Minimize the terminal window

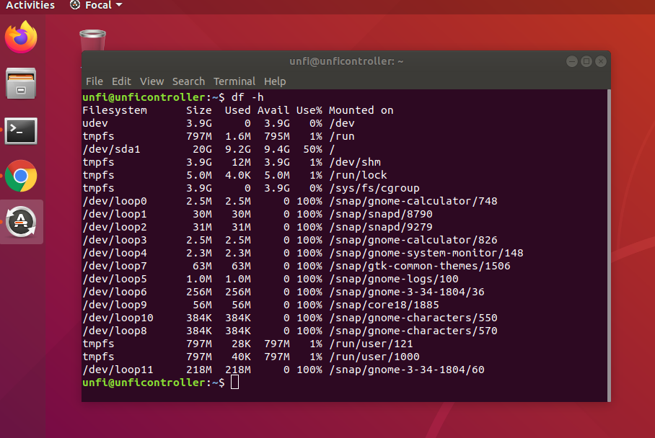pyautogui.click(x=572, y=61)
